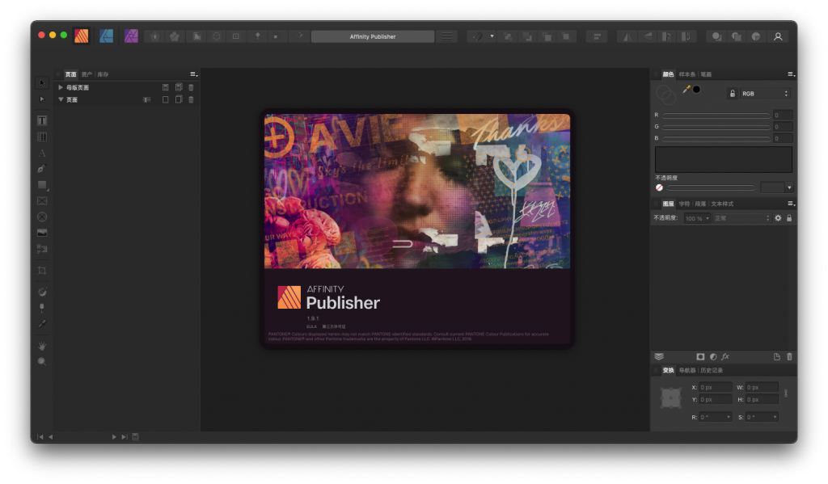This screenshot has width=828, height=484.
Task: Open snapping options dropdown arrow
Action: pos(492,36)
